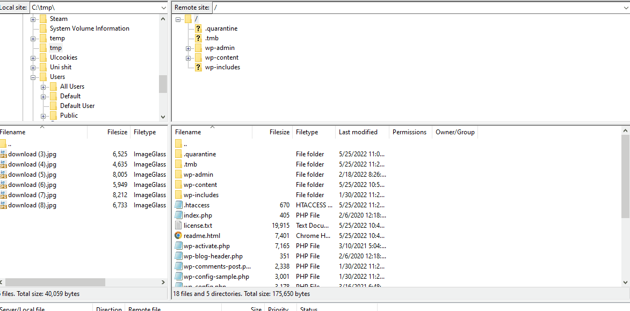Screen dimensions: 630x311
Task: Select the tmp folder in local tree
Action: point(56,48)
